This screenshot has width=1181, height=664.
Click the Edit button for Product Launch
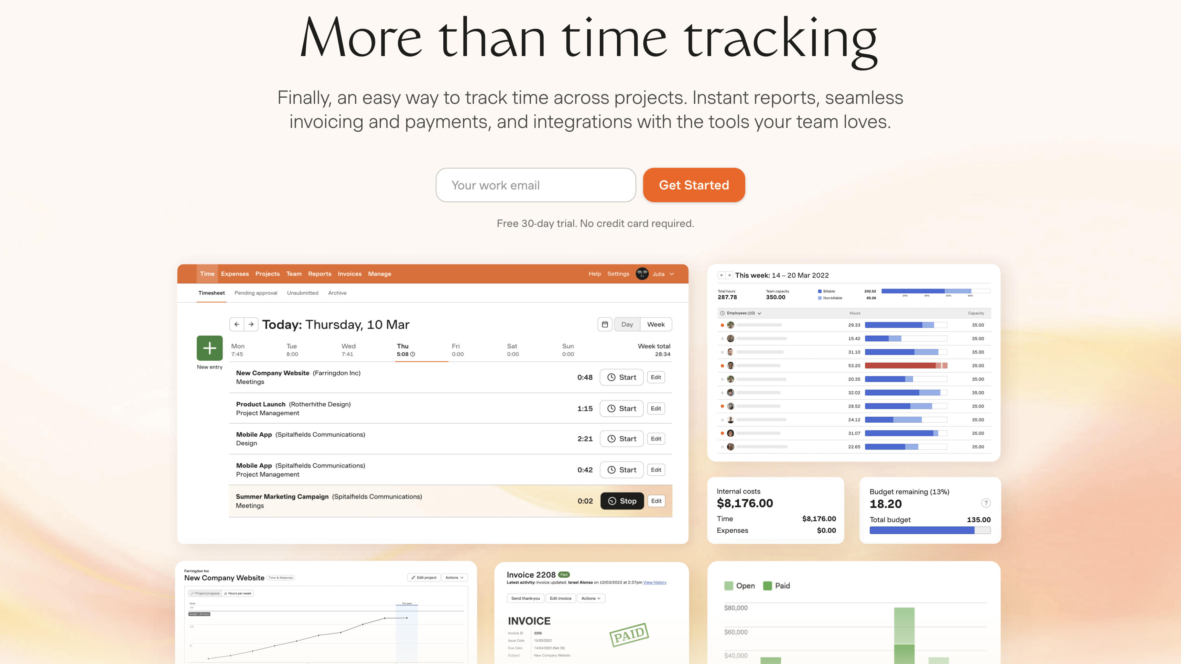point(656,408)
